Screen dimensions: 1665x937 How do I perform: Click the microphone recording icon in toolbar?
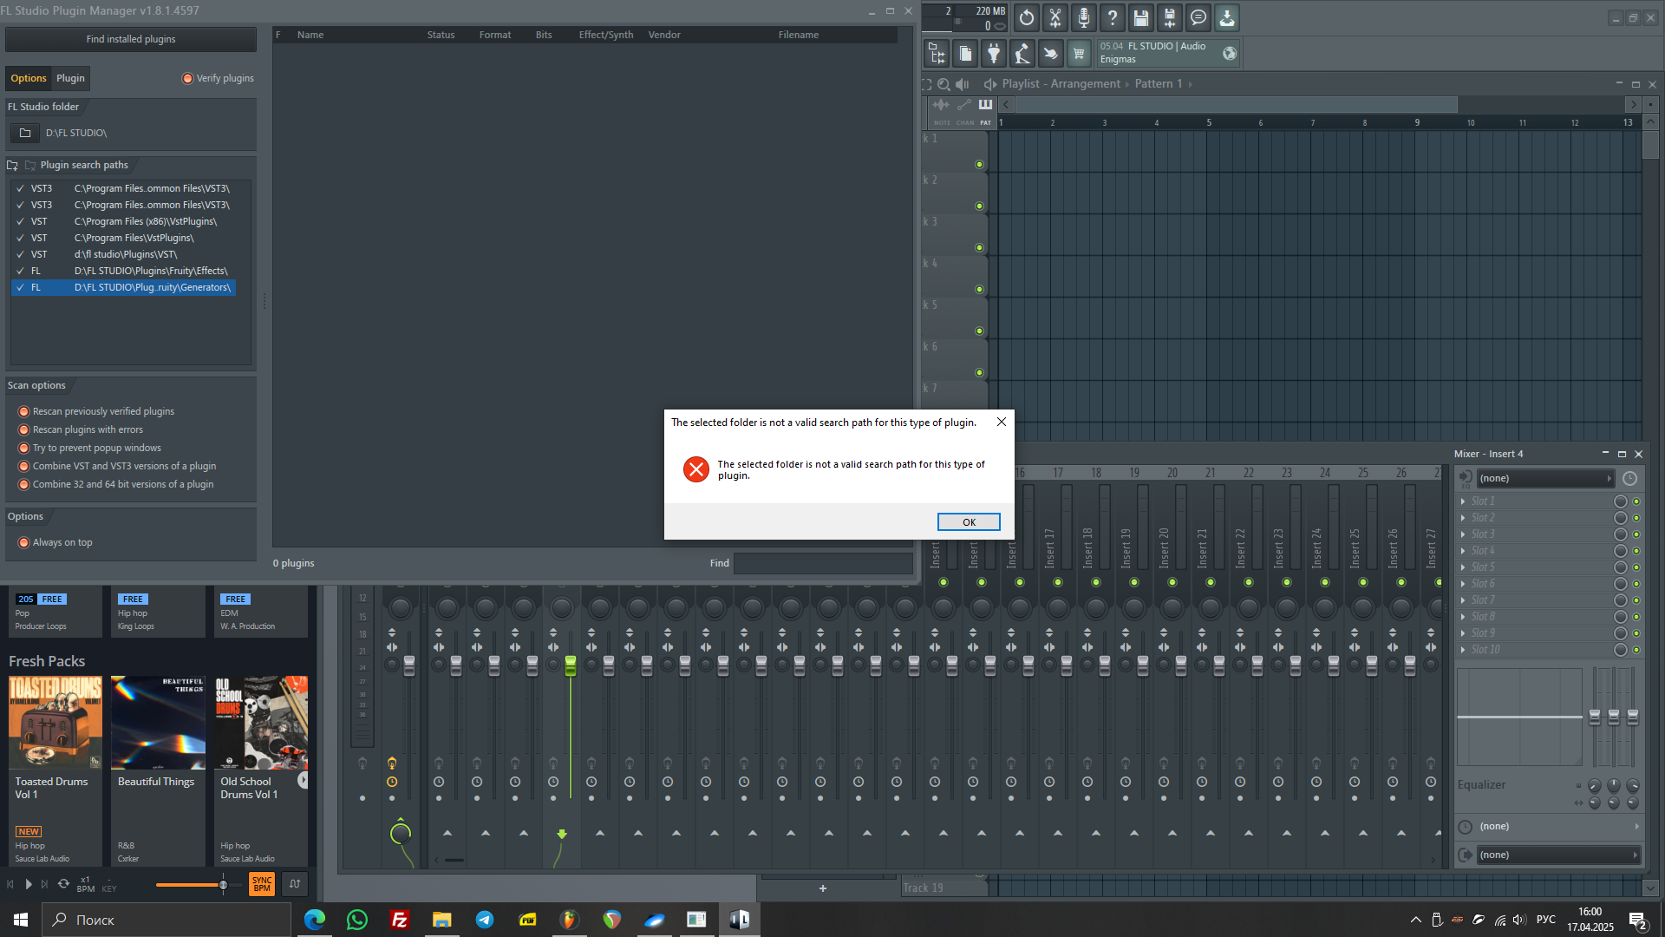[1083, 17]
